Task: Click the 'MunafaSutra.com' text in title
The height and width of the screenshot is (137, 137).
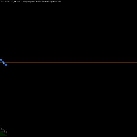Action: tap(54, 2)
